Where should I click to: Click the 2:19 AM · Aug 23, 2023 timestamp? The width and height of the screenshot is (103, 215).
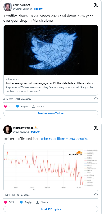17,99
